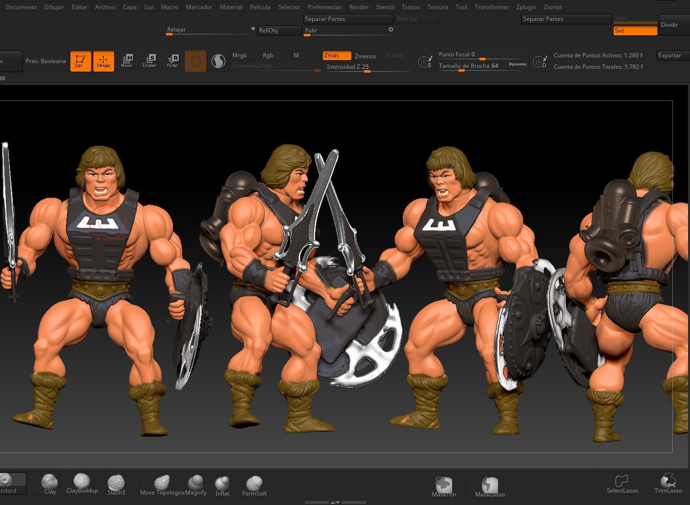Screen dimensions: 690x505
Task: Pick the Slash3 brush
Action: (x=116, y=484)
